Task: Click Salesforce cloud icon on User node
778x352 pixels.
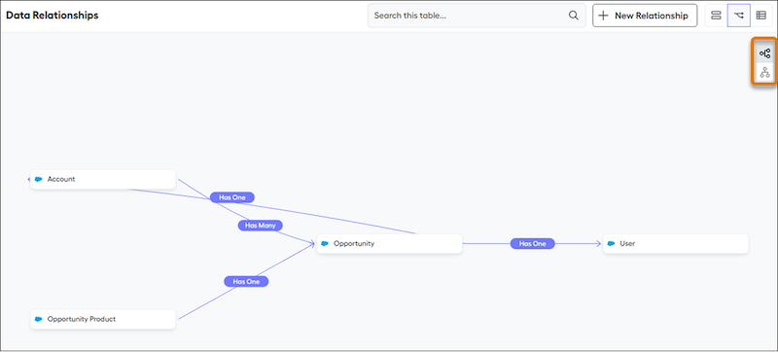Action: coord(612,244)
